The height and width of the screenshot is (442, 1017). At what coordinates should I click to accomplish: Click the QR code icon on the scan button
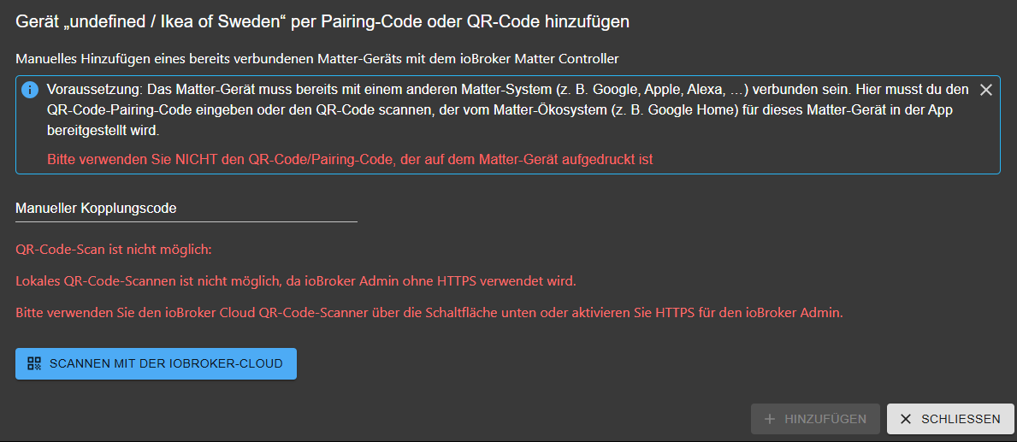tap(34, 363)
